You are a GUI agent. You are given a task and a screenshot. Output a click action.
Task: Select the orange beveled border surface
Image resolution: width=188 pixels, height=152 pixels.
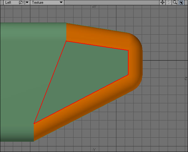135,62
